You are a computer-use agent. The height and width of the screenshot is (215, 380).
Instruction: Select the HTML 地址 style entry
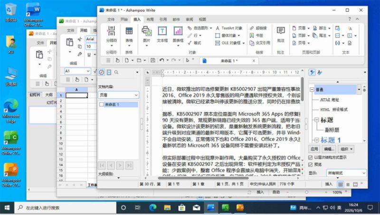coord(329,100)
